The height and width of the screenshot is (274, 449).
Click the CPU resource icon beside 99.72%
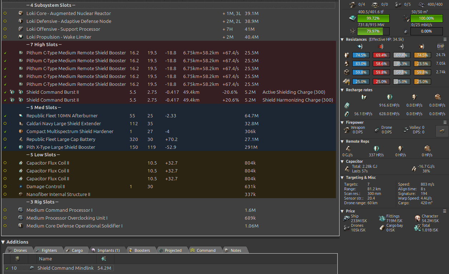point(352,18)
